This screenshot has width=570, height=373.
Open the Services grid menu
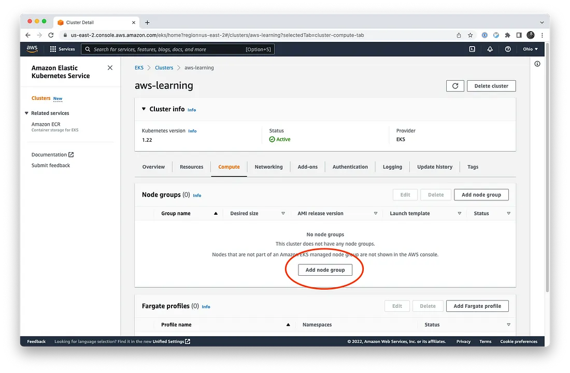pyautogui.click(x=62, y=49)
